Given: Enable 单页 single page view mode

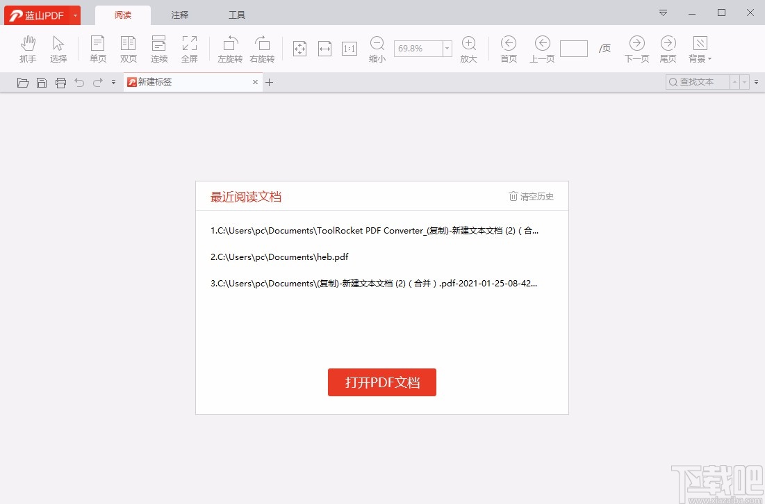Looking at the screenshot, I should pyautogui.click(x=97, y=48).
